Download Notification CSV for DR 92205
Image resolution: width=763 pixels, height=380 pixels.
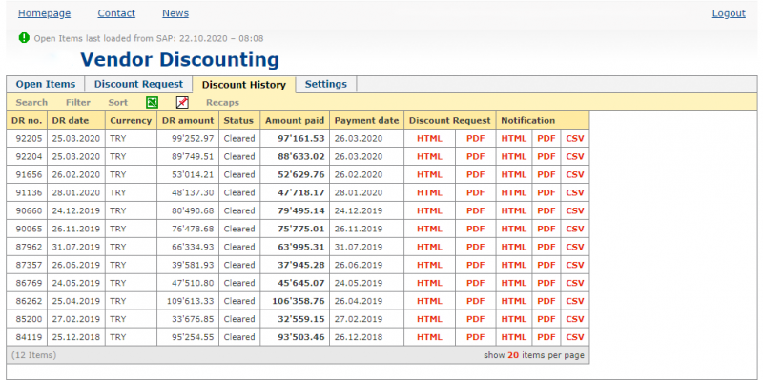[575, 138]
